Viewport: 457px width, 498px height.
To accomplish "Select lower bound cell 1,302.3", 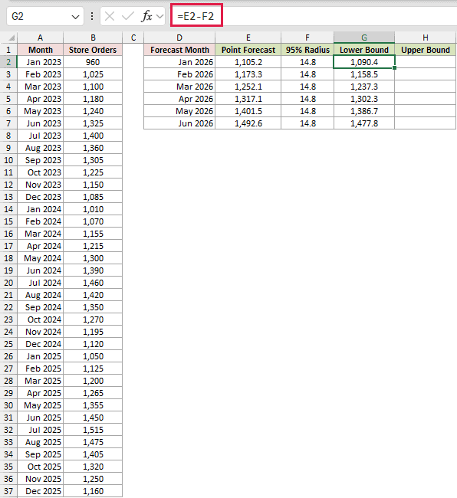I will pos(364,99).
